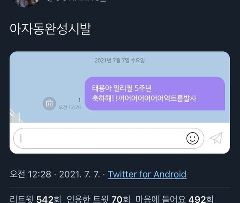Tap the paper plane send icon

point(216,138)
